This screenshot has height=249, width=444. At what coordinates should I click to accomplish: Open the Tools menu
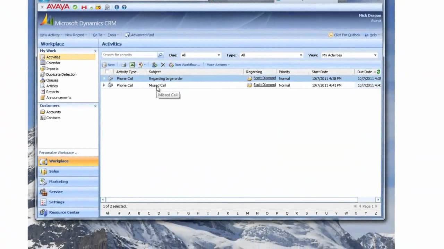click(113, 35)
